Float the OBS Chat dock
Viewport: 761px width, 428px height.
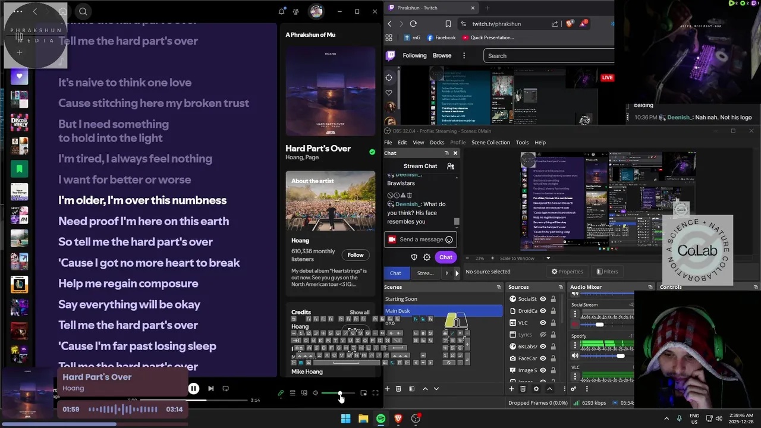pos(446,153)
